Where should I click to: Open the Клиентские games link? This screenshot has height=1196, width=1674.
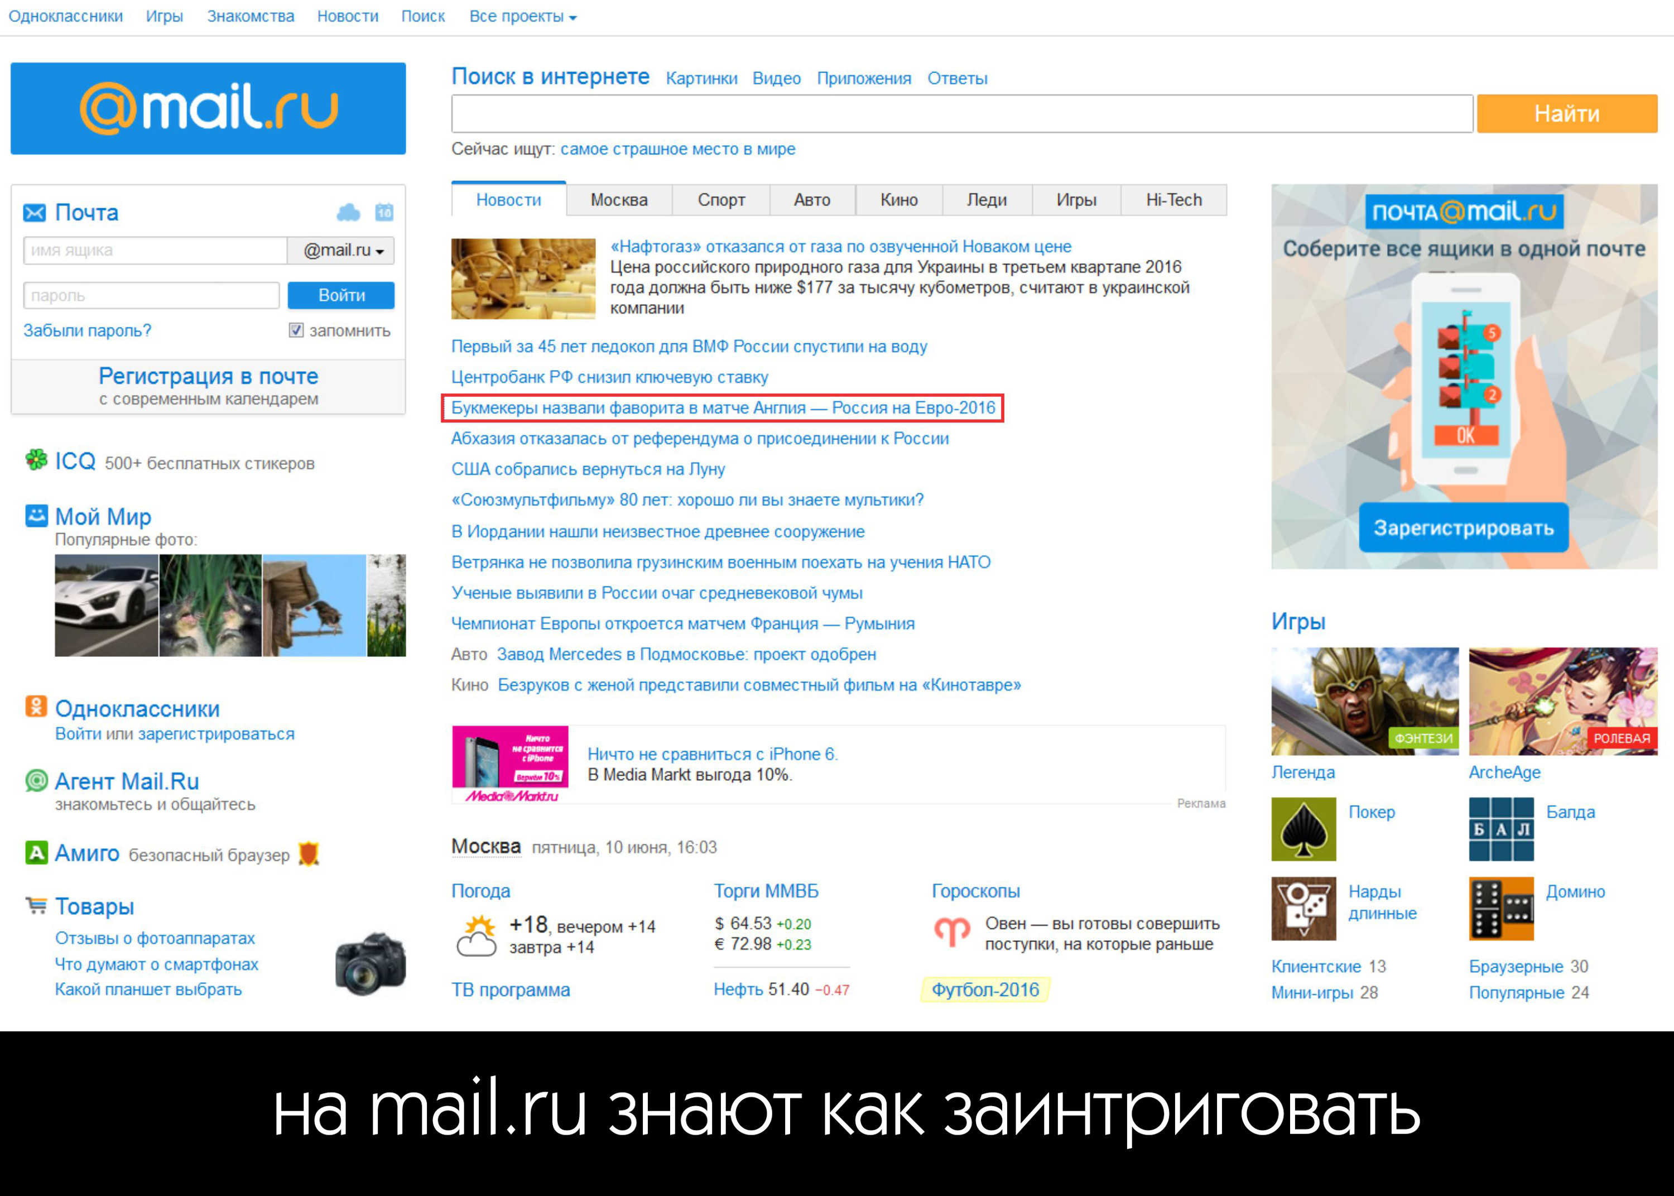click(1316, 966)
